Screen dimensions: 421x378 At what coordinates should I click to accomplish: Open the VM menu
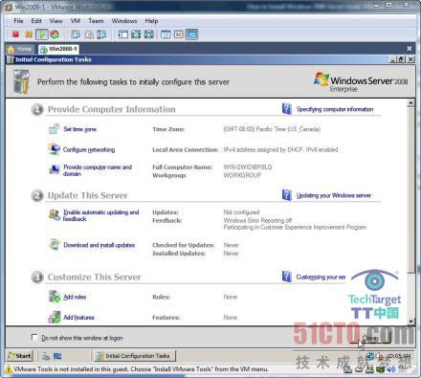point(76,21)
